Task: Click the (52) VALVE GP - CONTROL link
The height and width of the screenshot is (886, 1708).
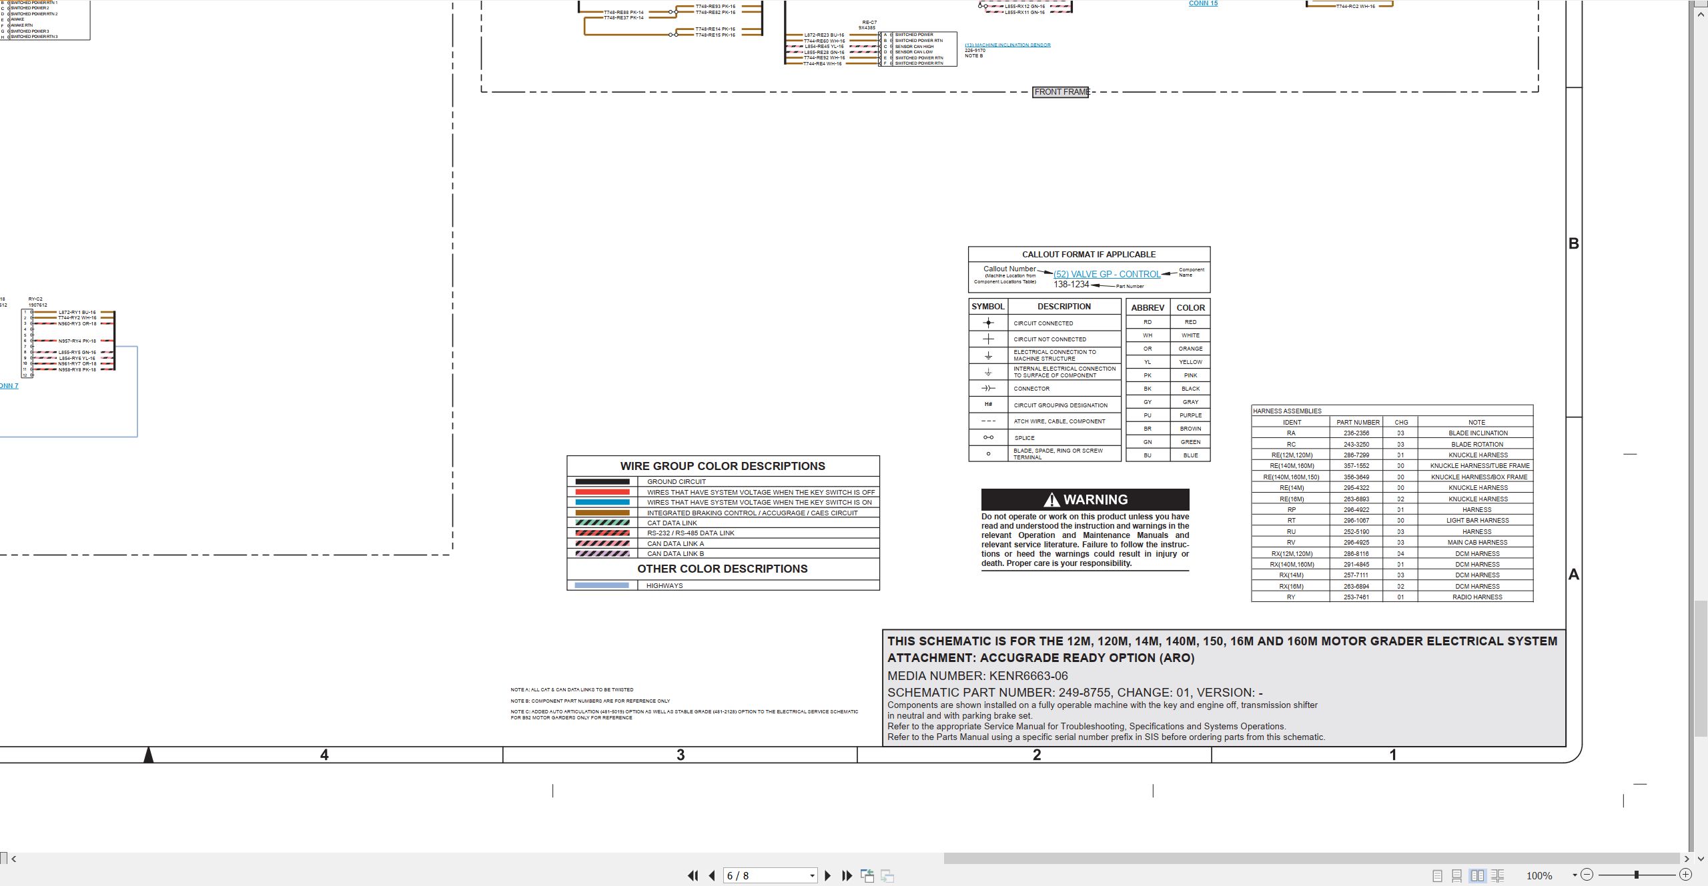Action: [x=1107, y=274]
